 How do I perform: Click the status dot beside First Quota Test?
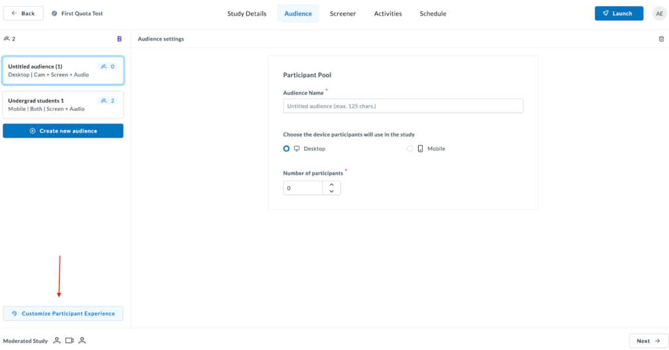(54, 14)
